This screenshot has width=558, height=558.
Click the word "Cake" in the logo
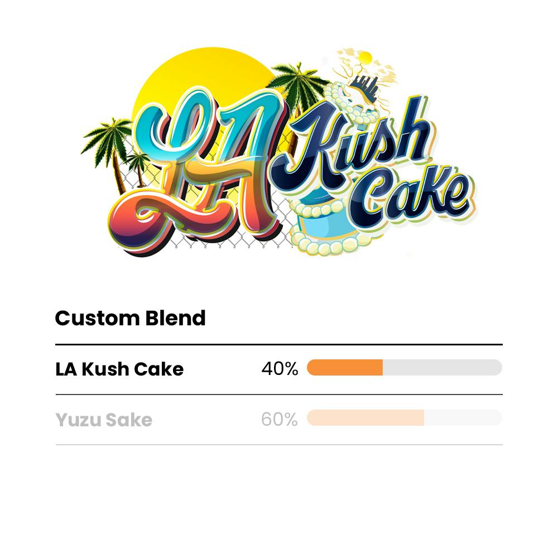pos(413,193)
